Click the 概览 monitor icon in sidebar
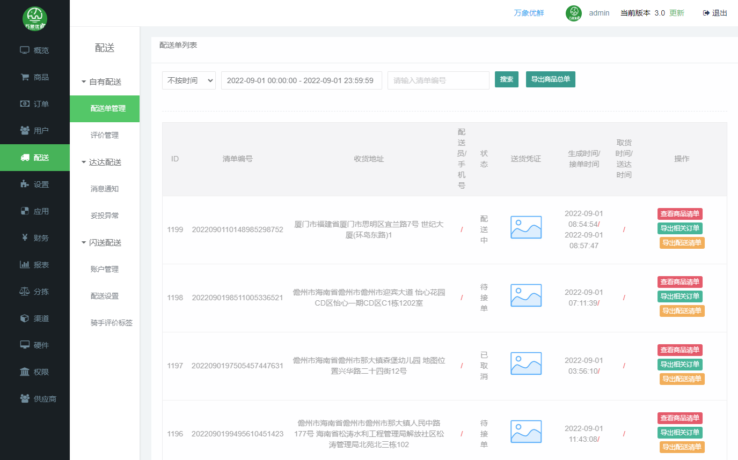This screenshot has height=460, width=738. pos(25,50)
